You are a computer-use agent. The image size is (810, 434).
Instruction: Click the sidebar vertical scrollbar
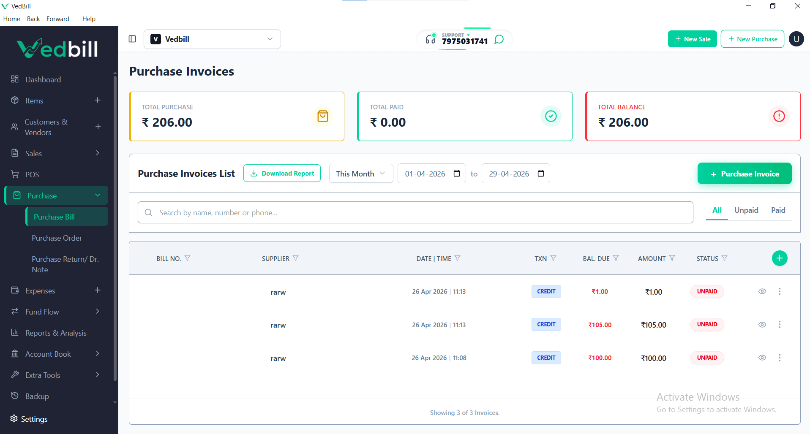[x=115, y=228]
